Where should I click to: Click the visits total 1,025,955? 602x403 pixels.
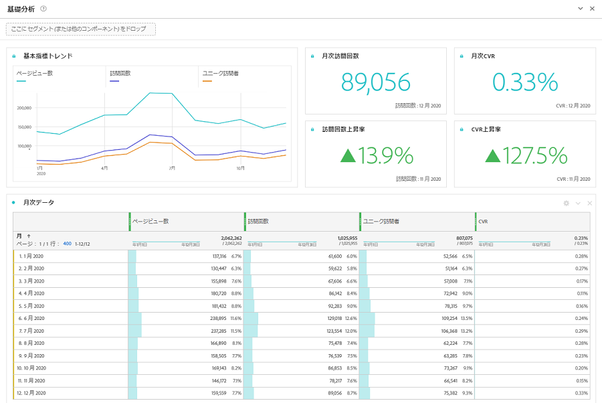point(347,238)
